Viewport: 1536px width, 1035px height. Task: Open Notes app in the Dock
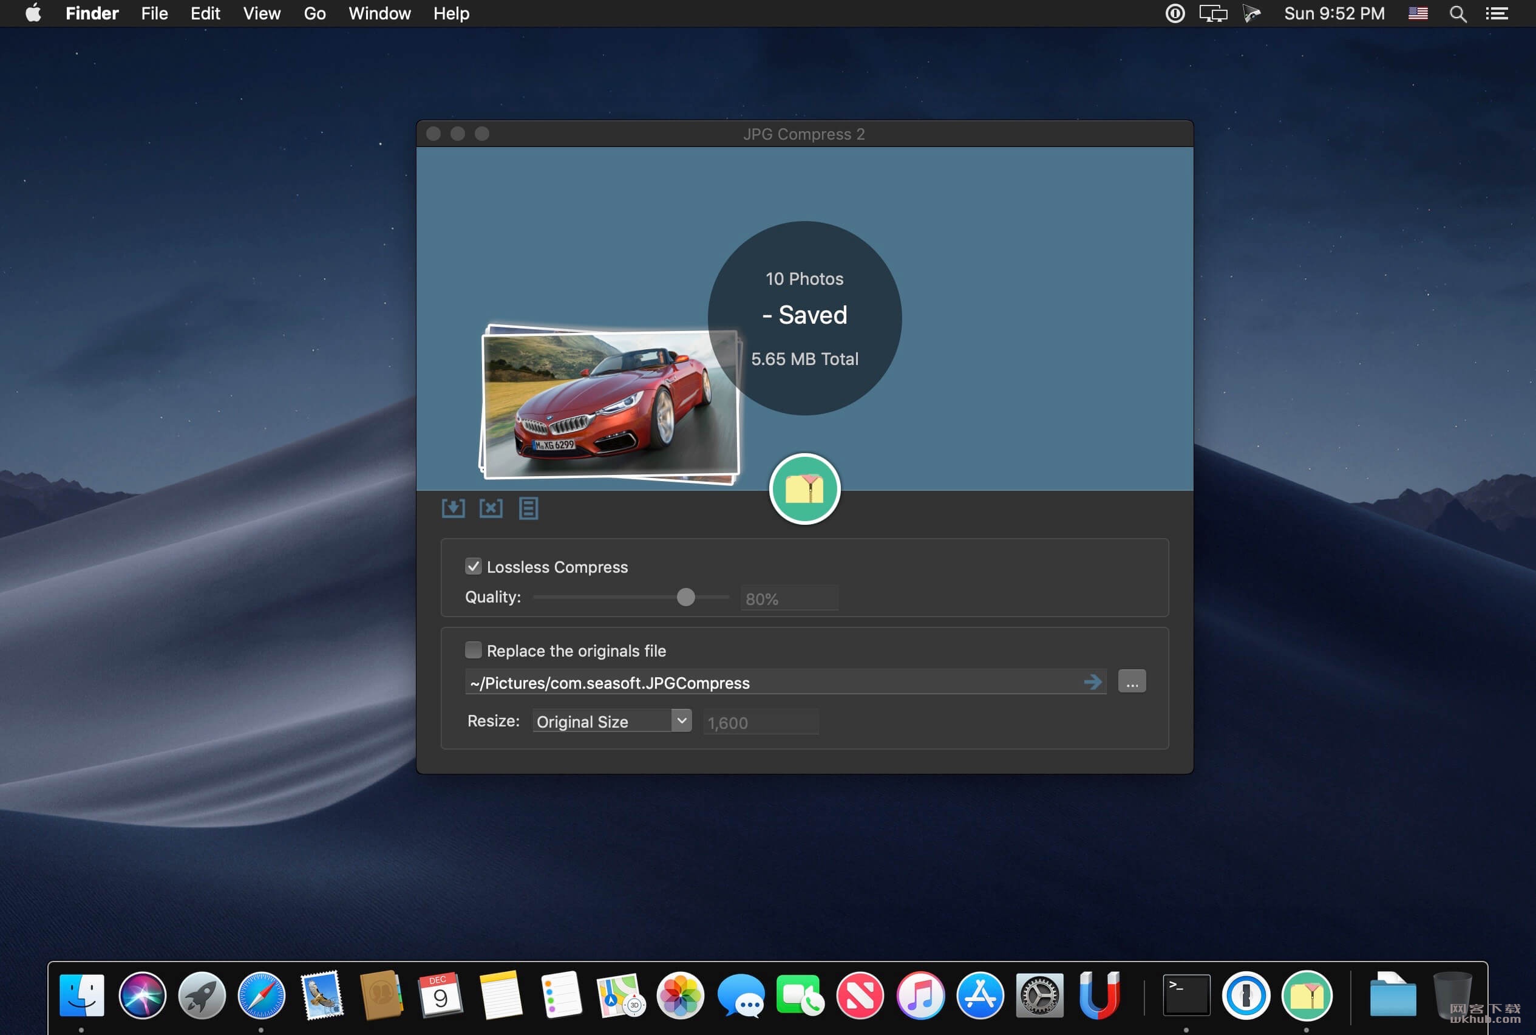coord(501,995)
